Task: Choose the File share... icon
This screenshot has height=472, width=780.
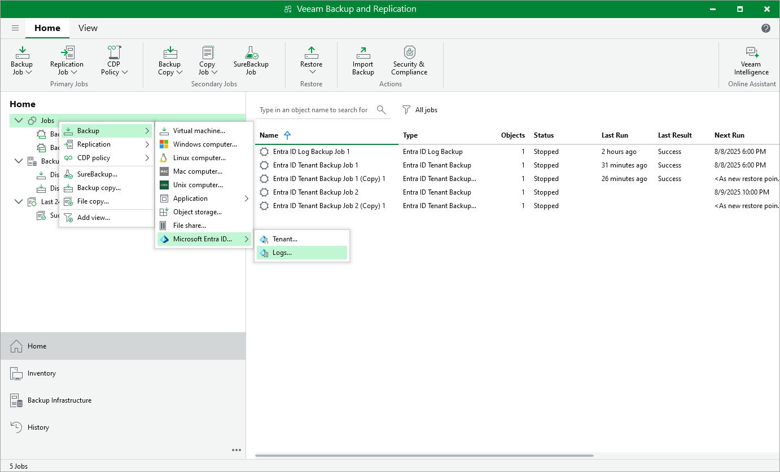Action: point(164,226)
